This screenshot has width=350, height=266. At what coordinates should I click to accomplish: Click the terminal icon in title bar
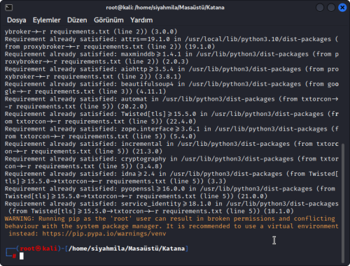(8, 8)
